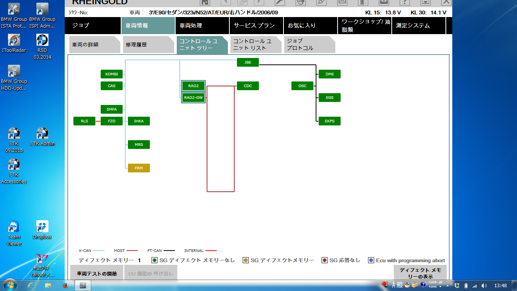Click the envelope feedback icon in toolbar
517x291 pixels.
coord(342,2)
